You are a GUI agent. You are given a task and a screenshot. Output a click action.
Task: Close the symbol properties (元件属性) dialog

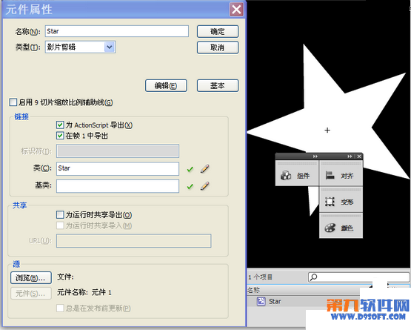point(236,10)
